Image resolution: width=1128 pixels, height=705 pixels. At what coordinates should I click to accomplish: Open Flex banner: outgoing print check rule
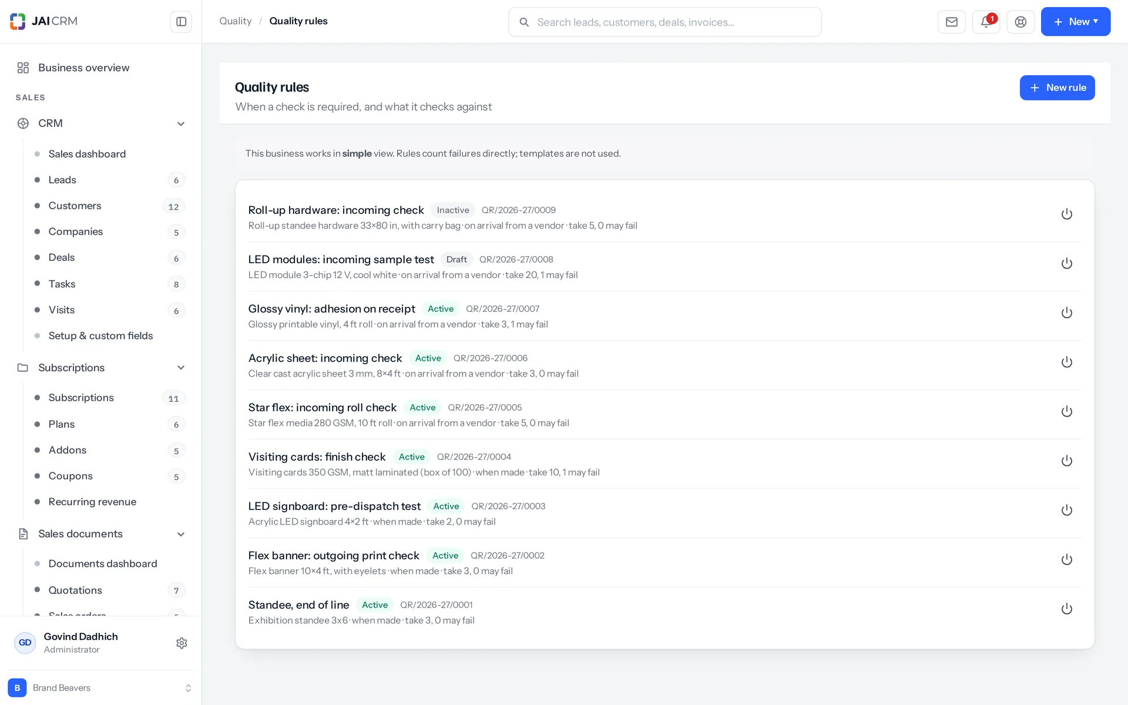[x=334, y=555]
